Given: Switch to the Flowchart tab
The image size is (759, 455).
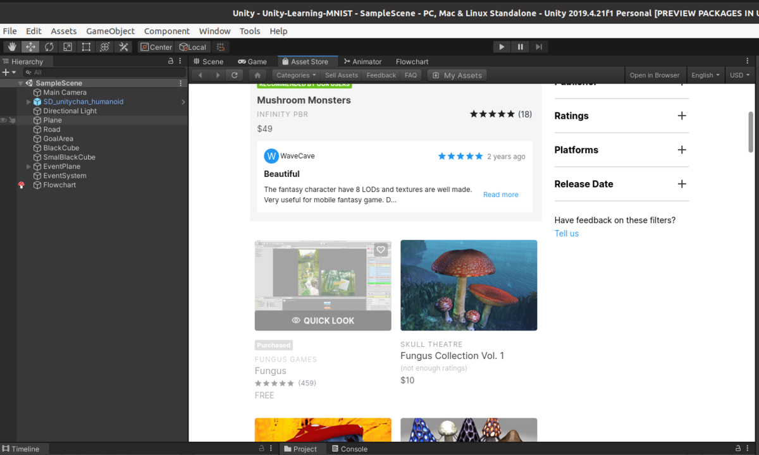Looking at the screenshot, I should [x=412, y=61].
